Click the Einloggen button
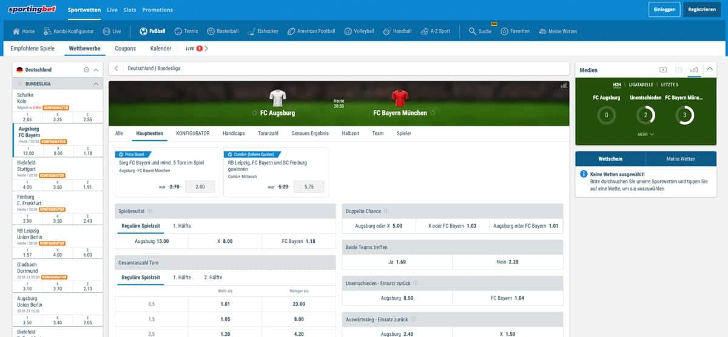The height and width of the screenshot is (337, 728). 664,10
